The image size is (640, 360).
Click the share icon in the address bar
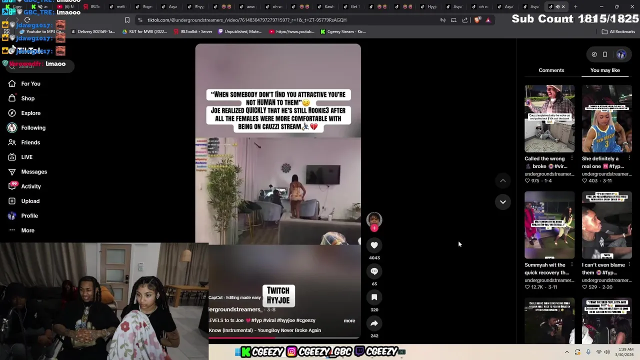tap(465, 20)
